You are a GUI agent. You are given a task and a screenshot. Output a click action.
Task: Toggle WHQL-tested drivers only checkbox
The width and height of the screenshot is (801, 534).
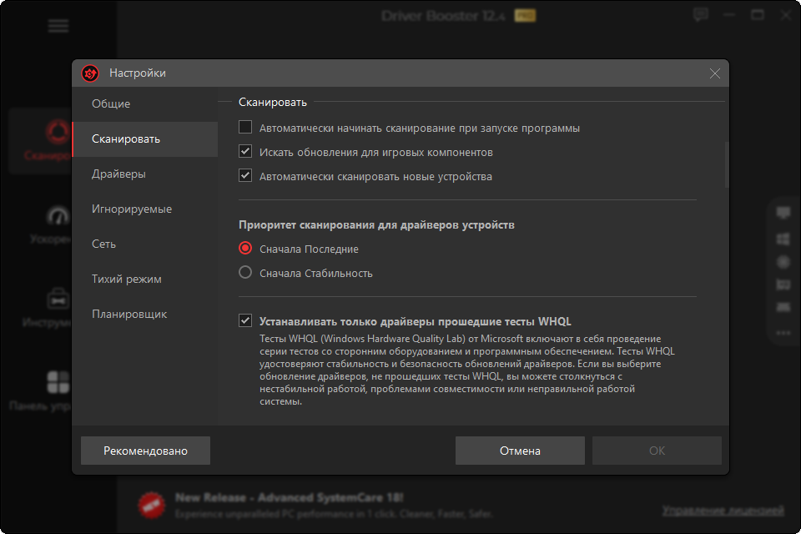[x=245, y=320]
